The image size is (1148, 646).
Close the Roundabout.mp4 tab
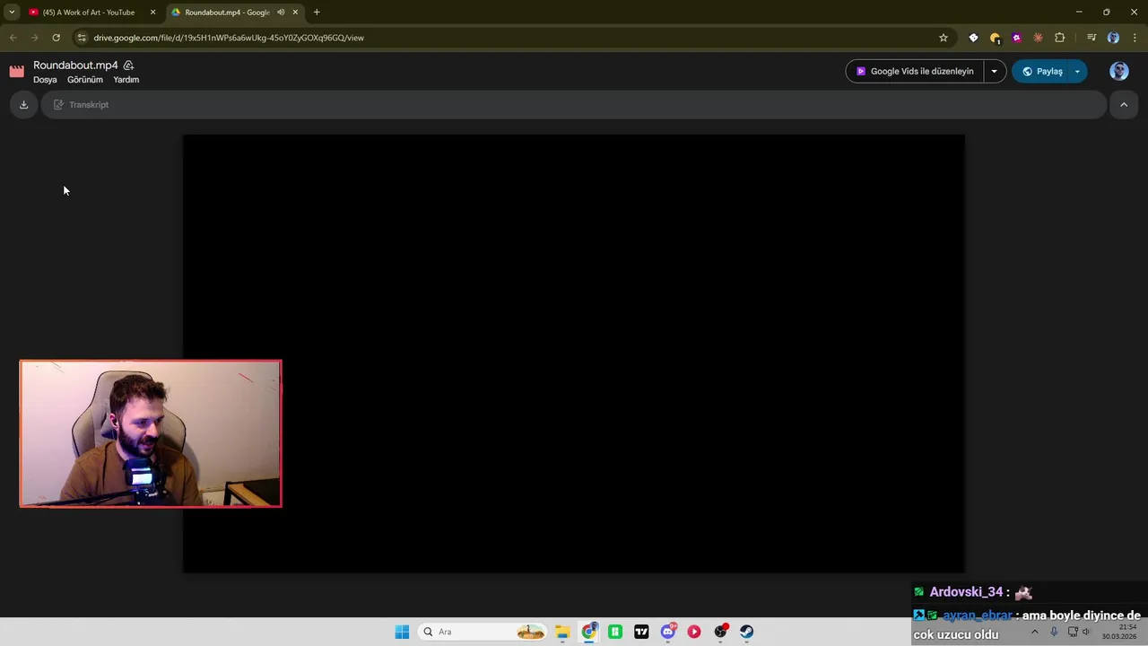tap(295, 13)
